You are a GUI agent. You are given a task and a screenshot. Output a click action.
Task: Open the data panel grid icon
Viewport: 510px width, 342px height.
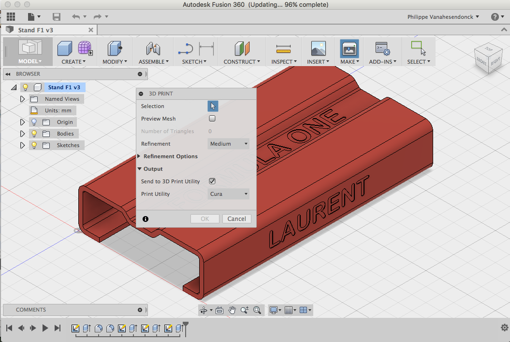point(11,17)
